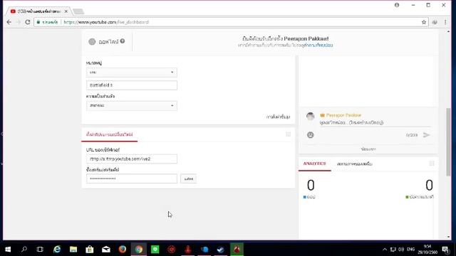Click the Peerapon Pakkaw chat name

point(343,115)
